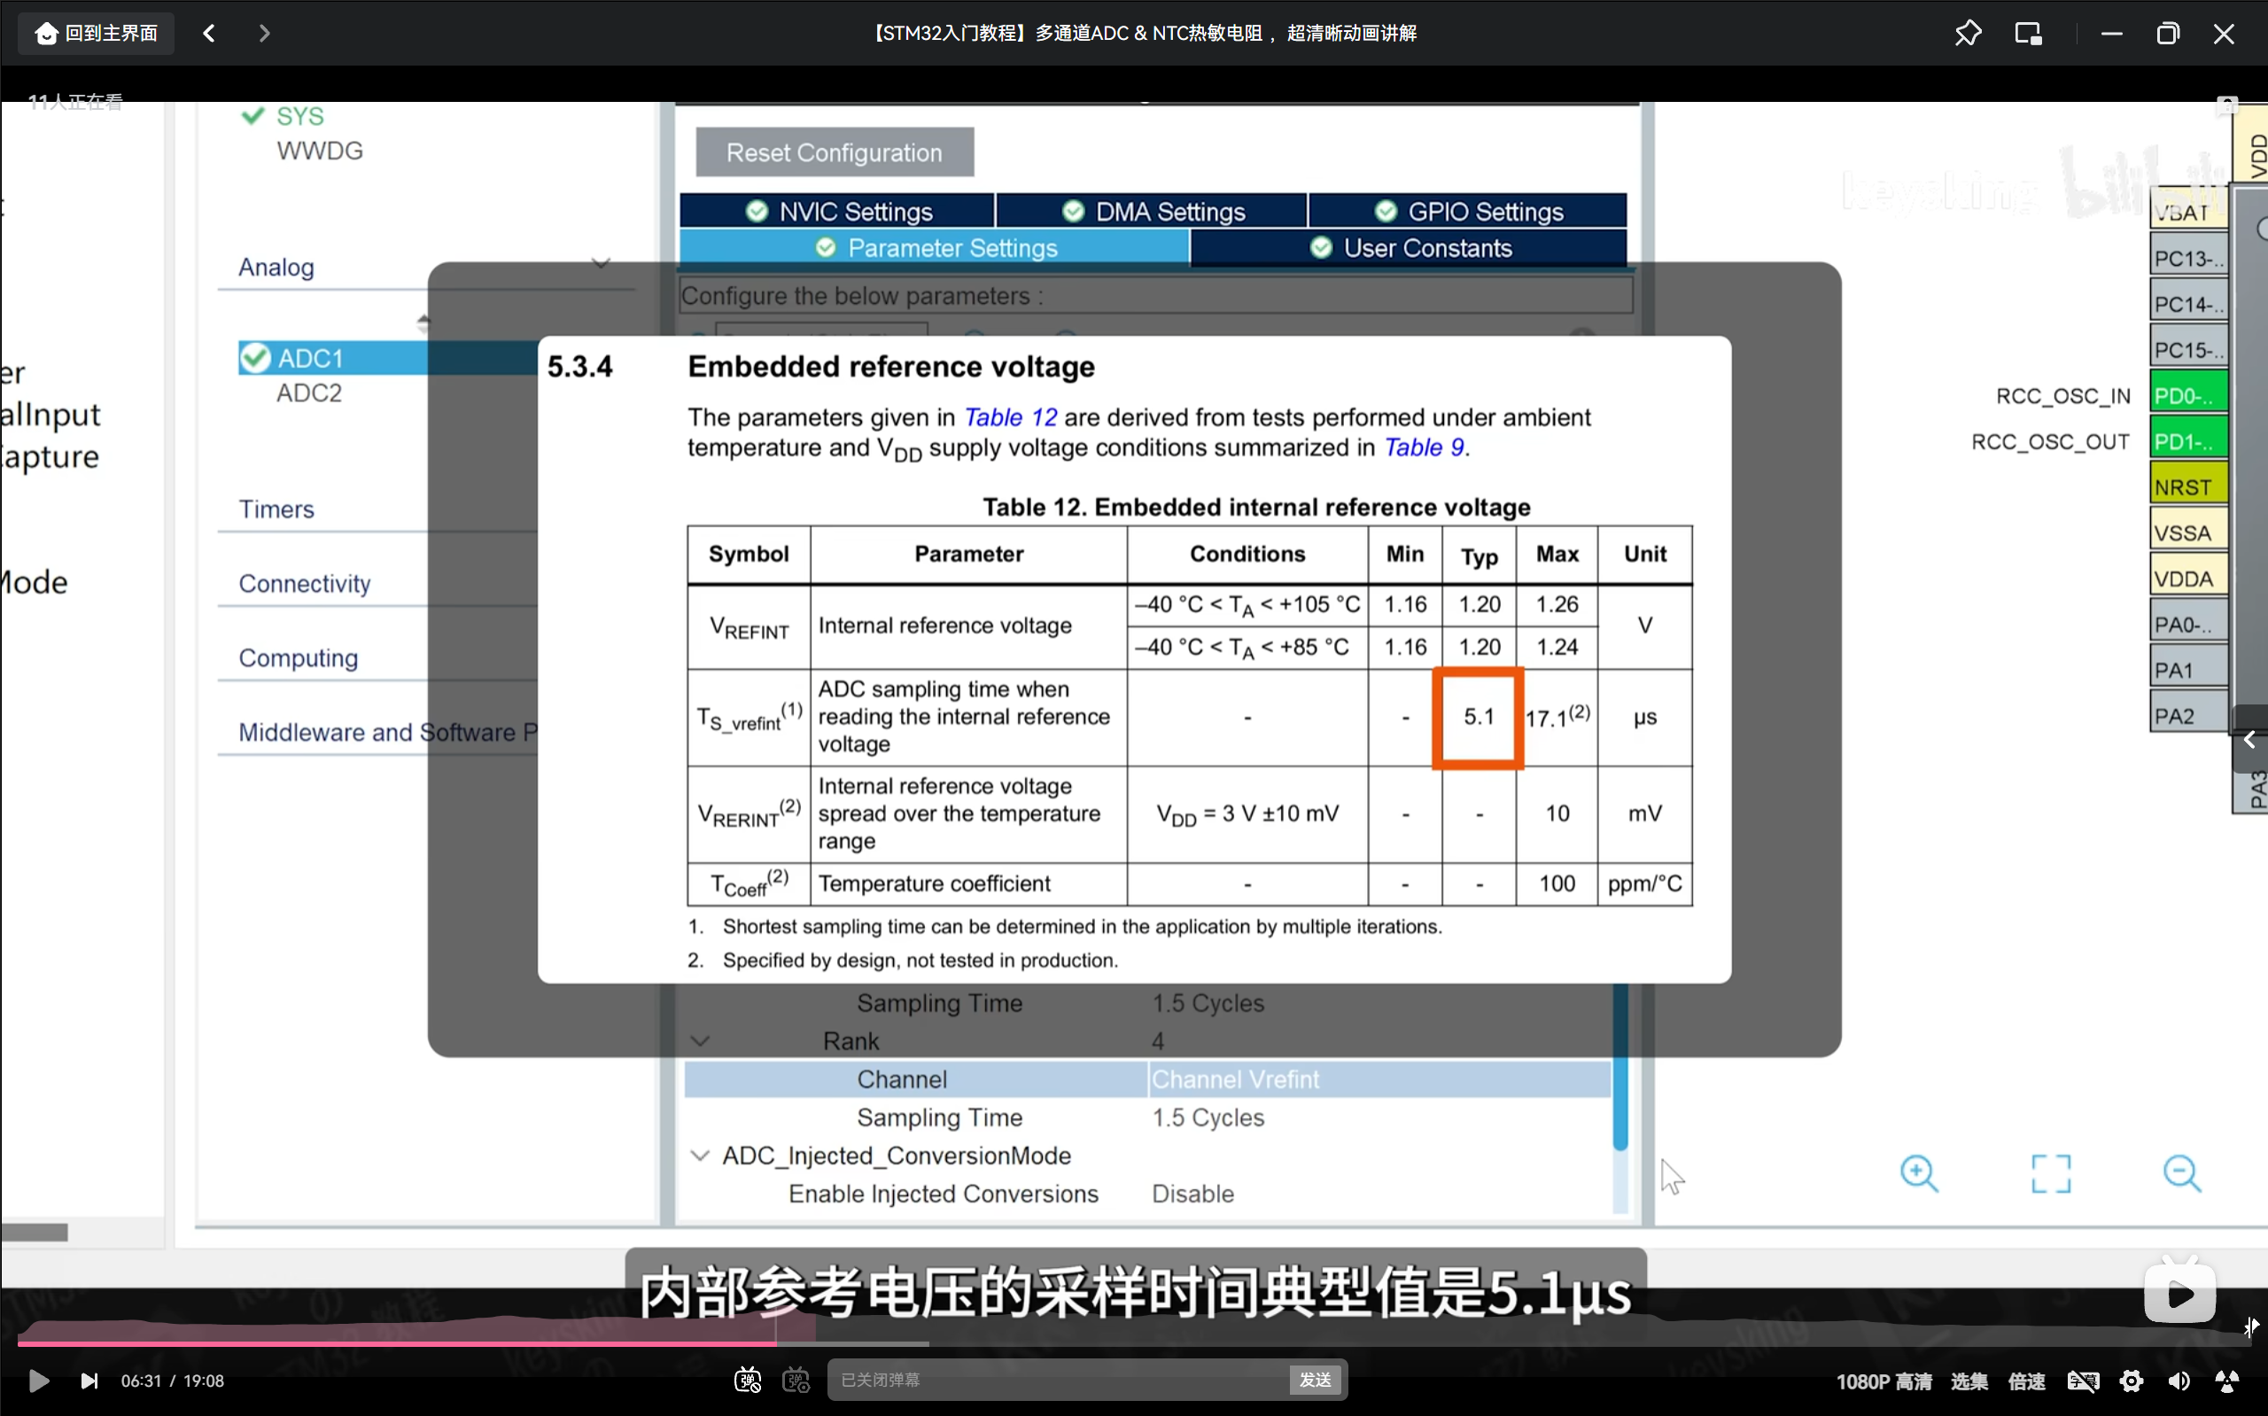Click 回到主界面 home button
The image size is (2268, 1416).
(x=97, y=34)
